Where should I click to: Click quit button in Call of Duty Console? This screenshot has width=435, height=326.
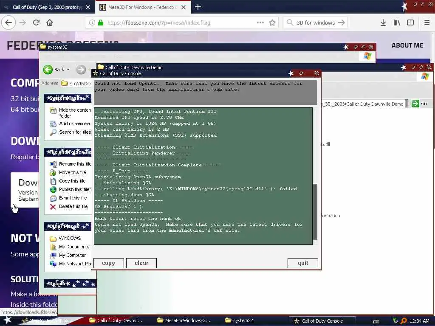click(x=302, y=263)
